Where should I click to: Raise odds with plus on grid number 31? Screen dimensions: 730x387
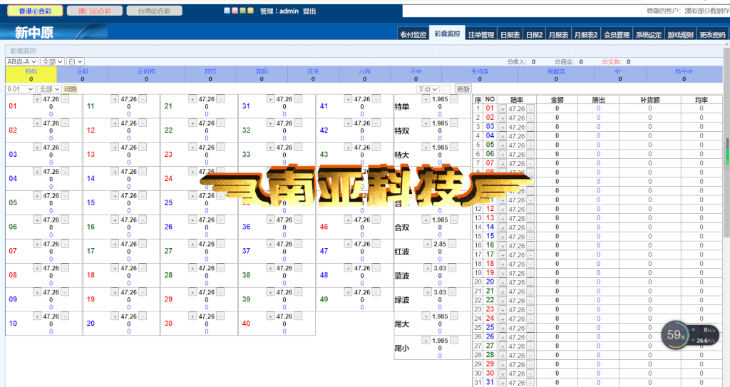(270, 99)
